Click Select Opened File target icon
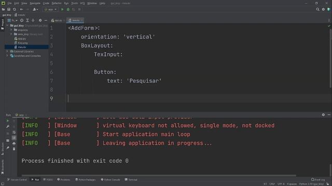 [x=22, y=21]
